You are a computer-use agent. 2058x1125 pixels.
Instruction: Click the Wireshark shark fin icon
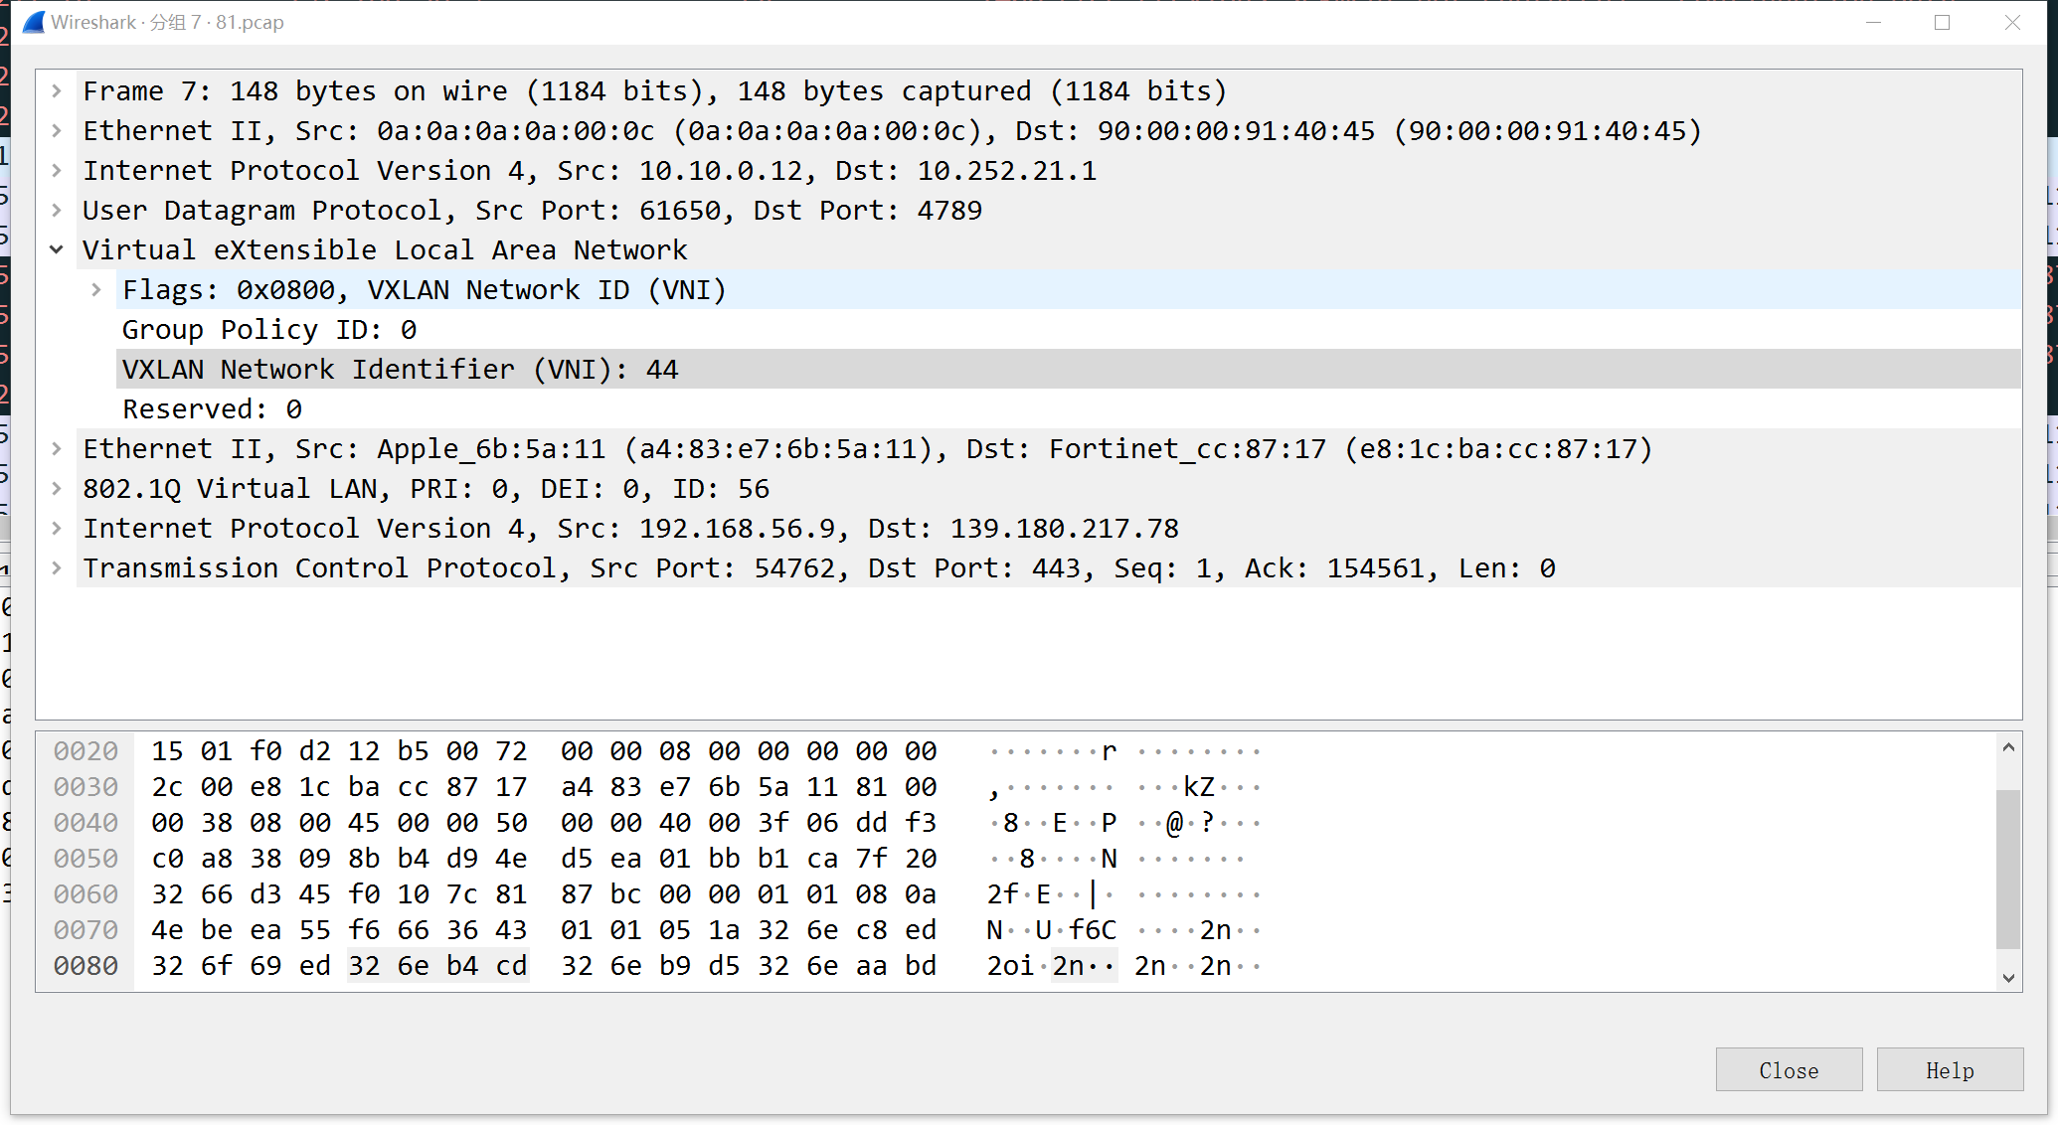[x=34, y=22]
